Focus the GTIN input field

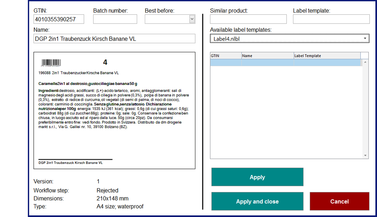pos(59,19)
